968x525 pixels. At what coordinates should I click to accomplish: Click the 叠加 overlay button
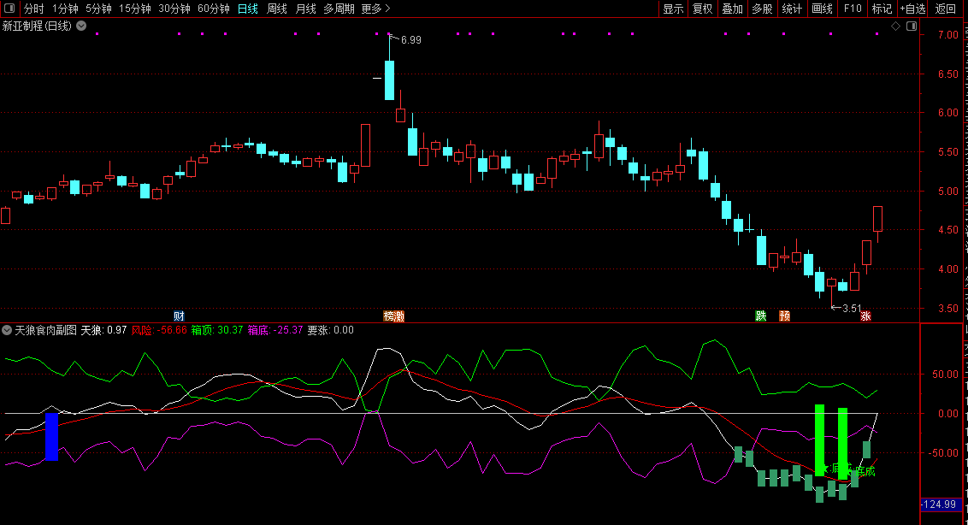coord(732,9)
